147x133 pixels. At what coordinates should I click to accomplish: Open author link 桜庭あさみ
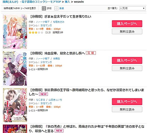pyautogui.click(x=59, y=22)
